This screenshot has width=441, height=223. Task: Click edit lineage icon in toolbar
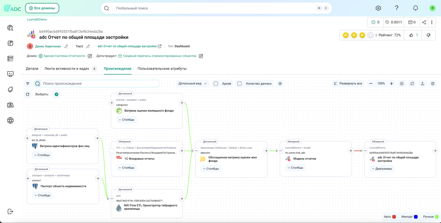433,84
